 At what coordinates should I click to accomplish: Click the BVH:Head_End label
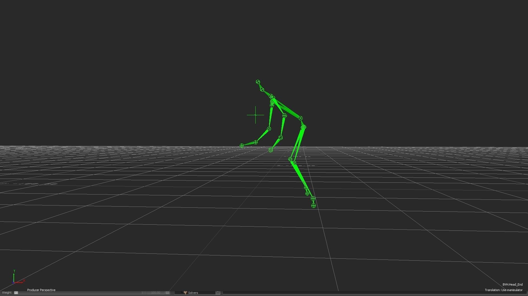pyautogui.click(x=512, y=285)
